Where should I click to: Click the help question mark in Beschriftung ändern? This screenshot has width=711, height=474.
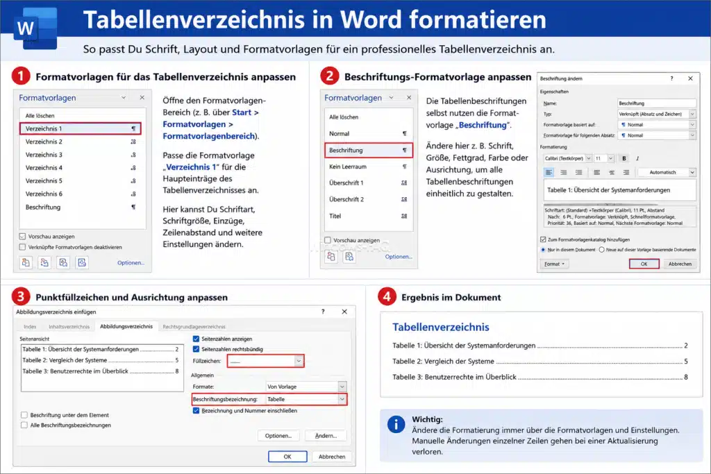(x=672, y=78)
